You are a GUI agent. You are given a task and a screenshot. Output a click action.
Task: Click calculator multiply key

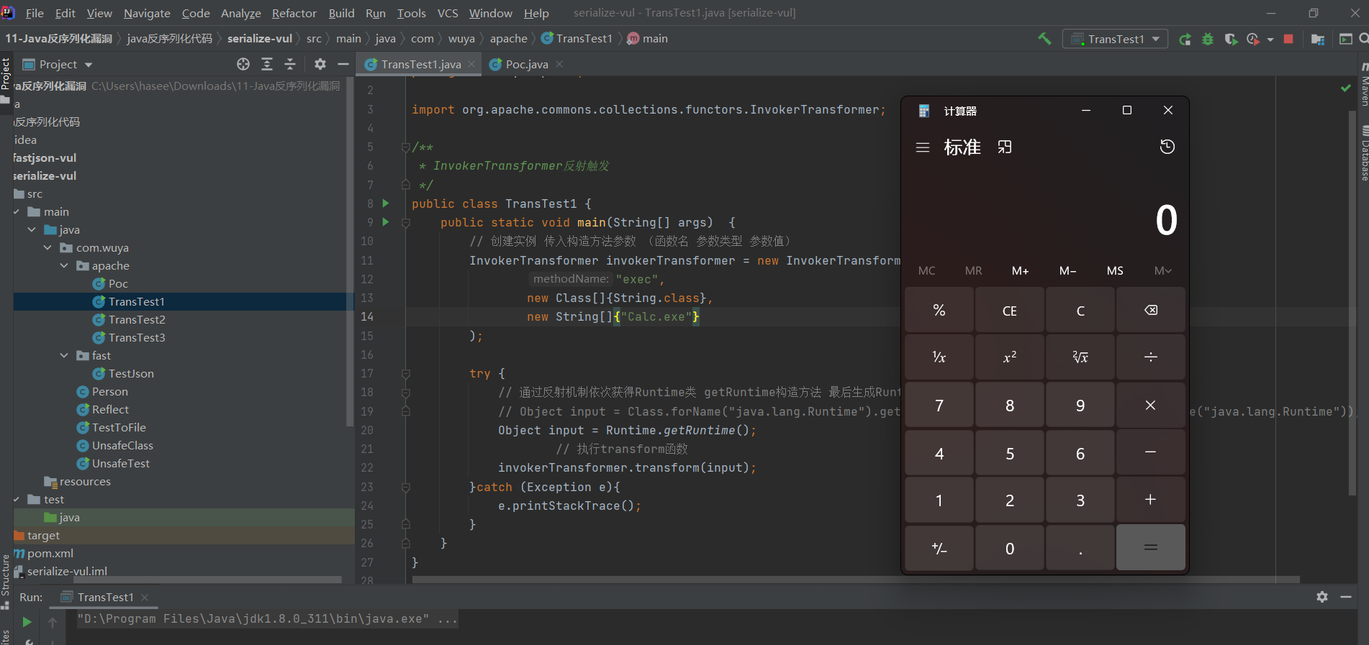(x=1151, y=406)
